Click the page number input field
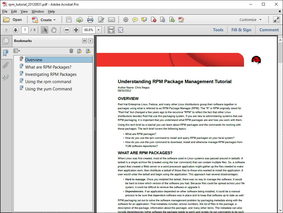This screenshot has height=213, width=283. pyautogui.click(x=25, y=30)
